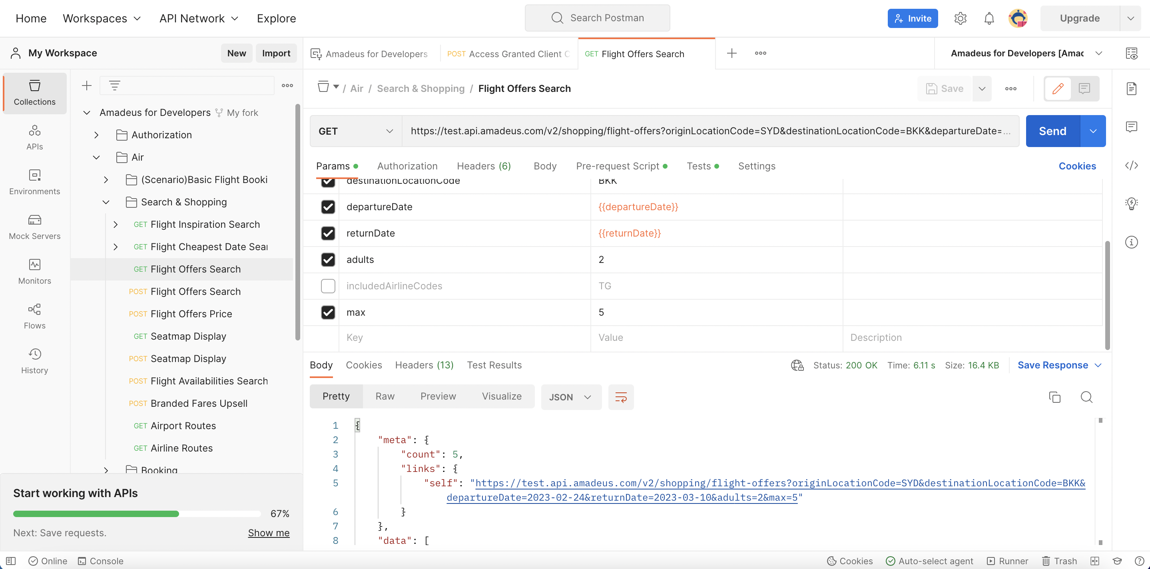Click the Import button

pyautogui.click(x=276, y=53)
